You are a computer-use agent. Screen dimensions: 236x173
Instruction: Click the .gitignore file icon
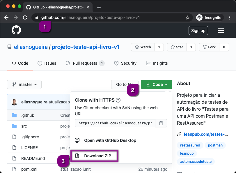[14, 137]
